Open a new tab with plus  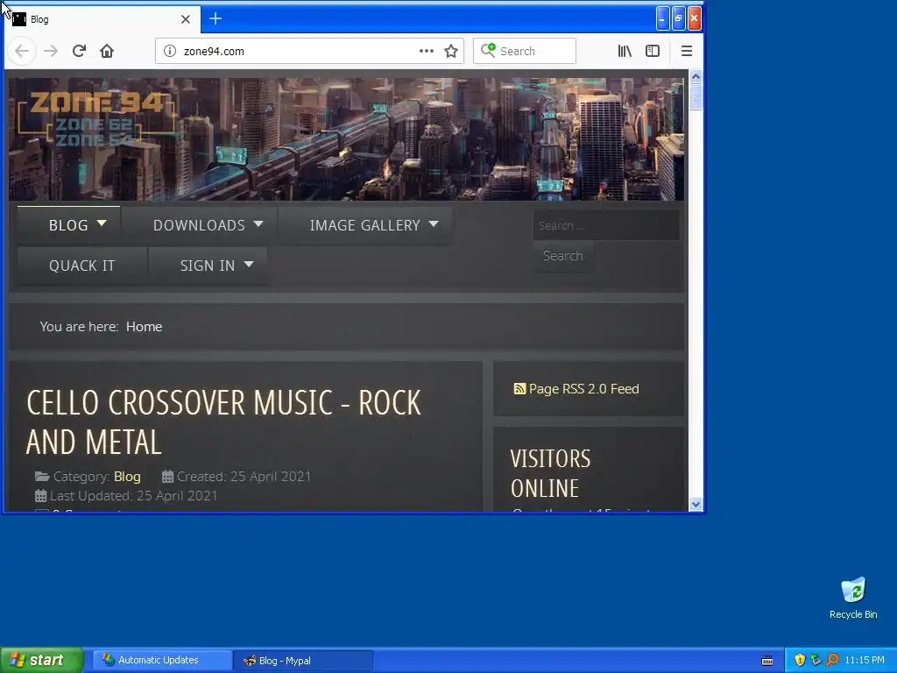point(215,19)
